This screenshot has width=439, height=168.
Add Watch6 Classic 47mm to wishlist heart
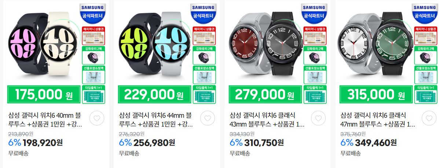[x=429, y=118]
